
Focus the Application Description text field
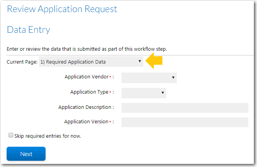[185, 108]
